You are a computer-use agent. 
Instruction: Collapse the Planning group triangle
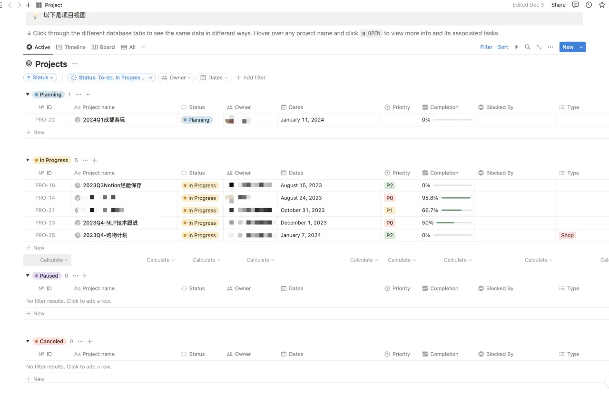[x=28, y=95]
